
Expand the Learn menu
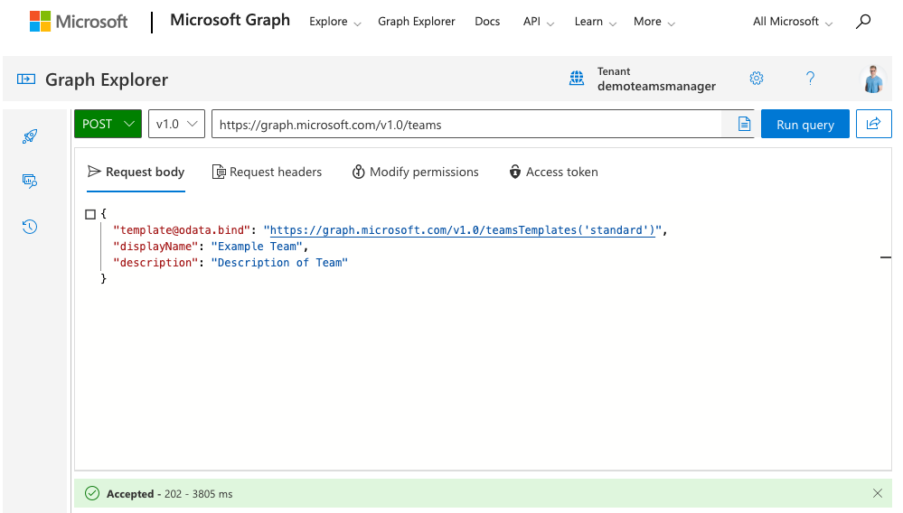pos(596,22)
